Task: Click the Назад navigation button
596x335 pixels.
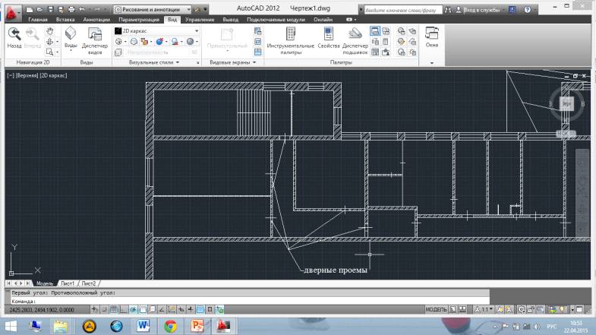Action: (14, 37)
